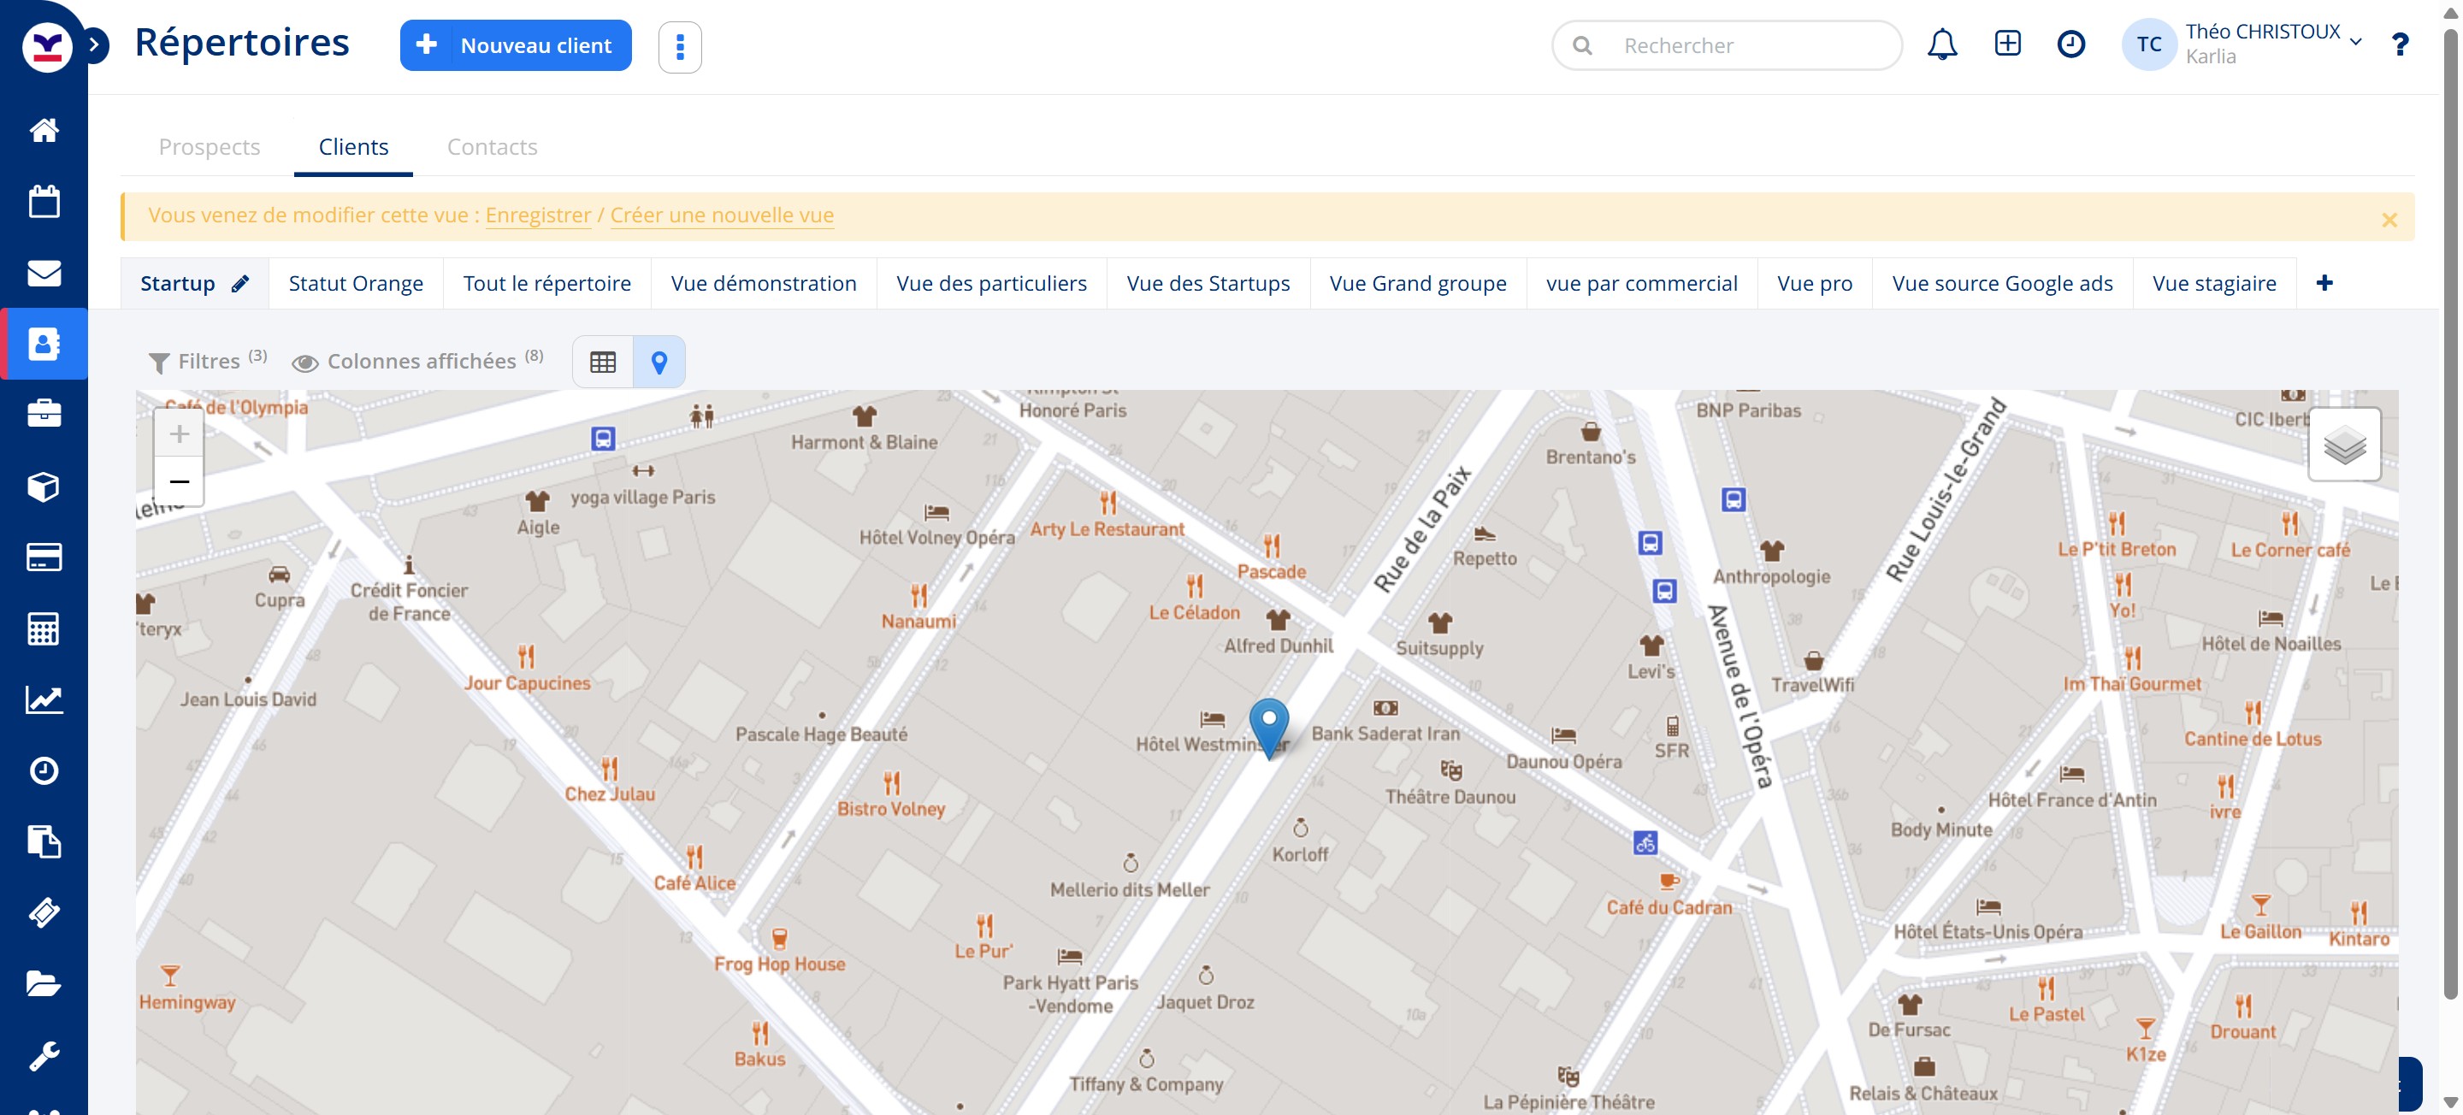Switch to table list view
This screenshot has height=1115, width=2463.
coord(602,362)
